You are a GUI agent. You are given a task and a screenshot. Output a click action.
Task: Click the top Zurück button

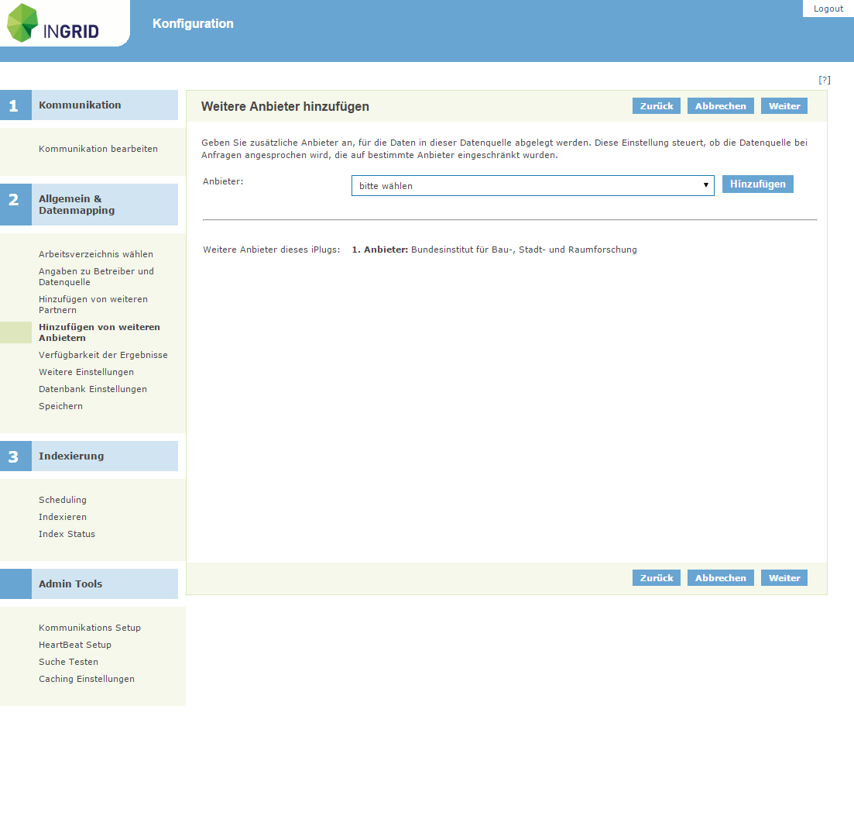(656, 106)
